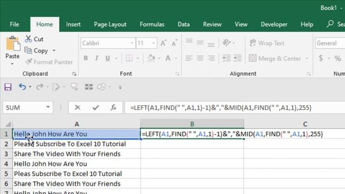
Task: Customize Quick Access Toolbar dropdown
Action: pos(120,87)
